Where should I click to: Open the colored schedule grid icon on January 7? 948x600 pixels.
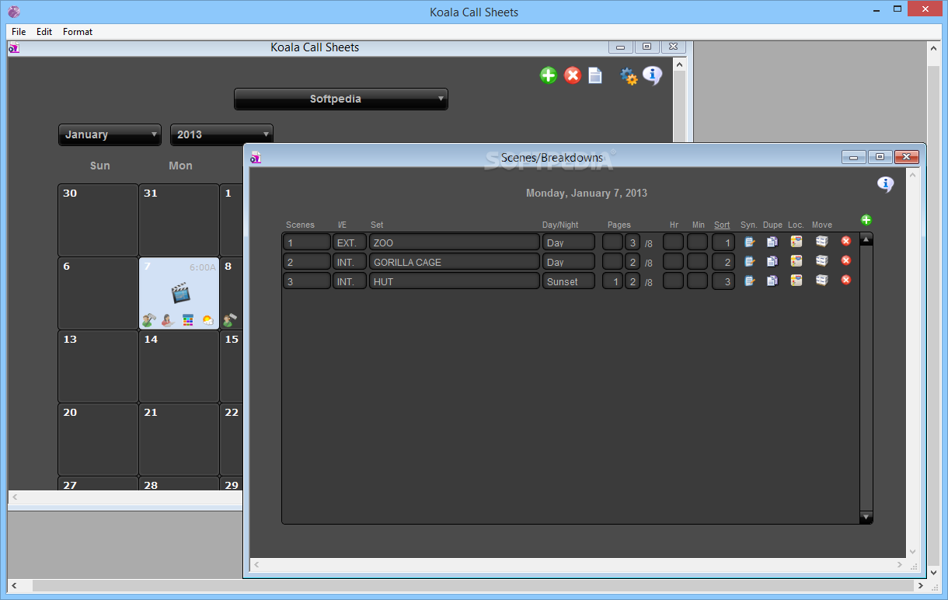[188, 319]
